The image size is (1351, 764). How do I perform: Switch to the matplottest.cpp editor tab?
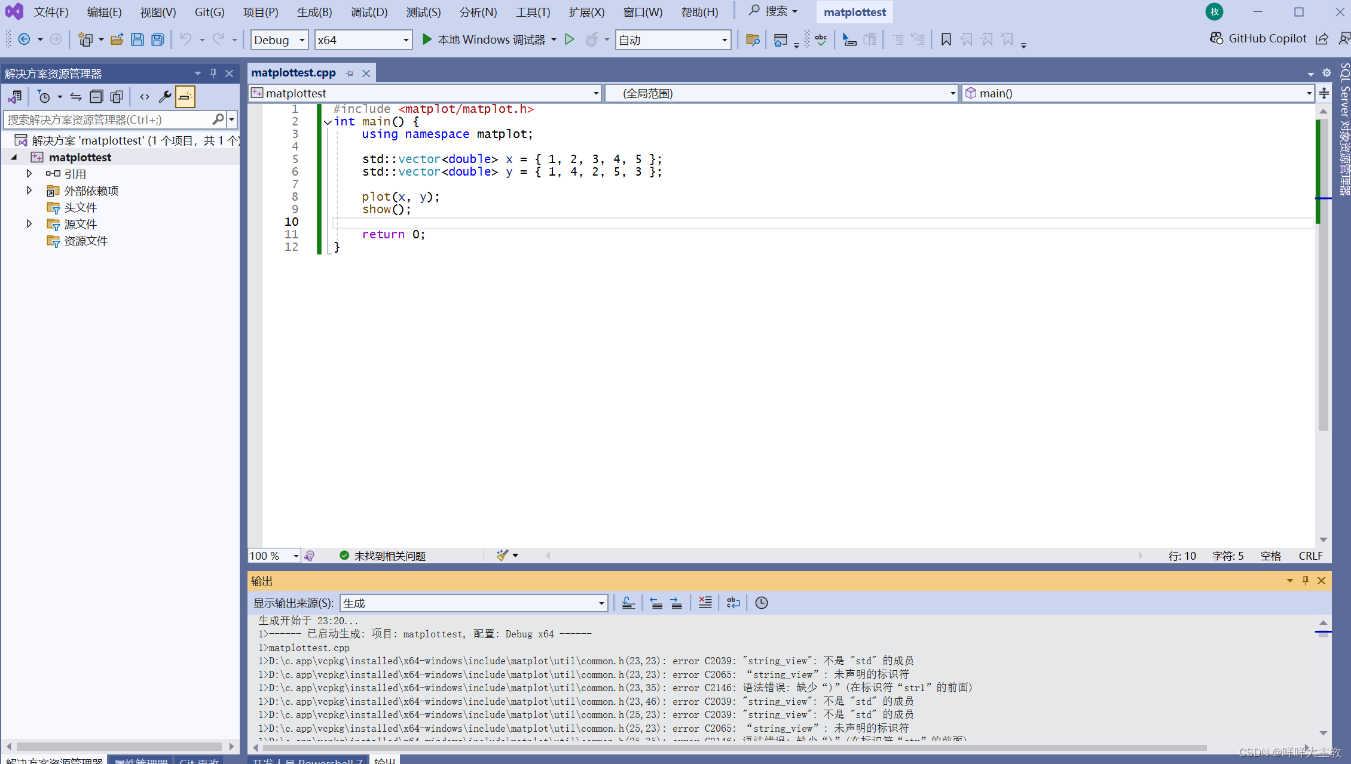point(294,73)
